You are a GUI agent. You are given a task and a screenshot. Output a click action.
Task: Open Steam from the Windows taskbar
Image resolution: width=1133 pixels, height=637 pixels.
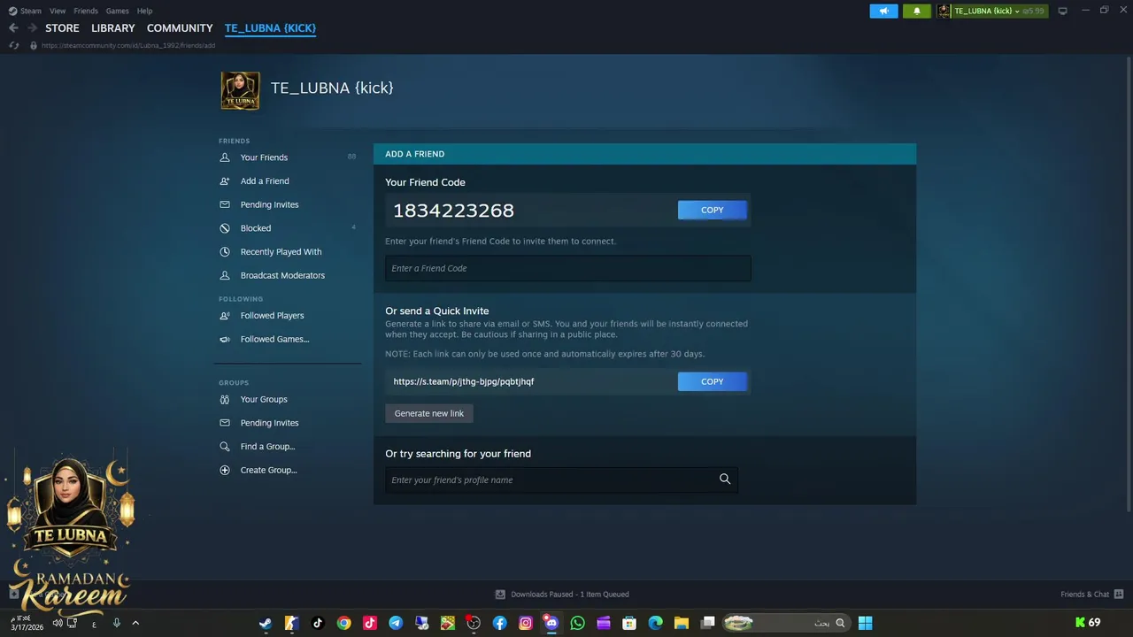(x=266, y=623)
